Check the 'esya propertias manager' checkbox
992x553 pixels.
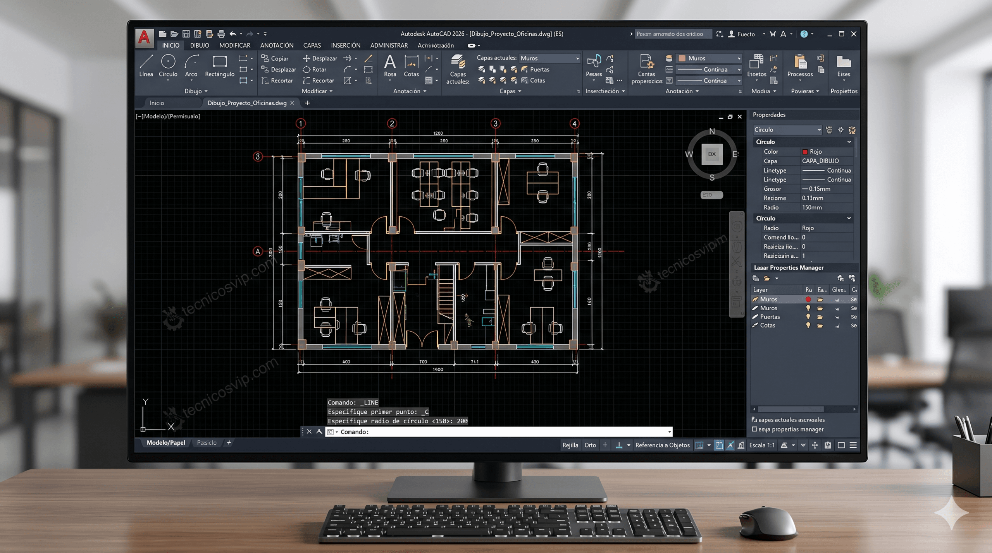(754, 430)
